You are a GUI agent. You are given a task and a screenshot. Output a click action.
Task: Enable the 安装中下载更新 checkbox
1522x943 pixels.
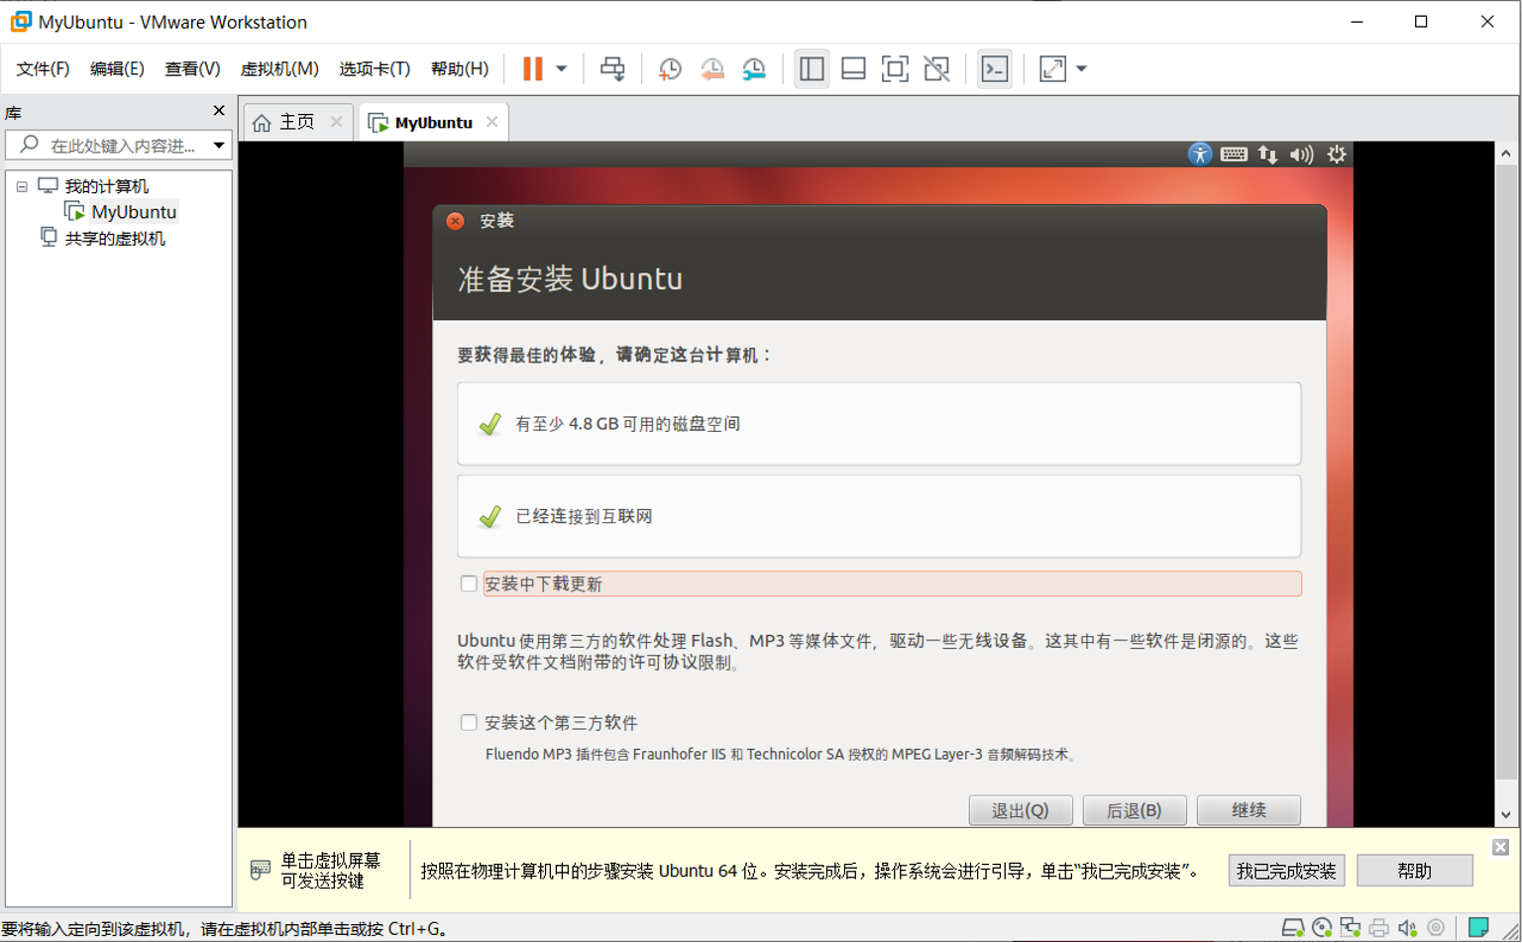[469, 583]
